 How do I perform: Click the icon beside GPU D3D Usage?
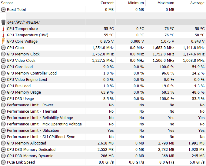(x=3, y=99)
